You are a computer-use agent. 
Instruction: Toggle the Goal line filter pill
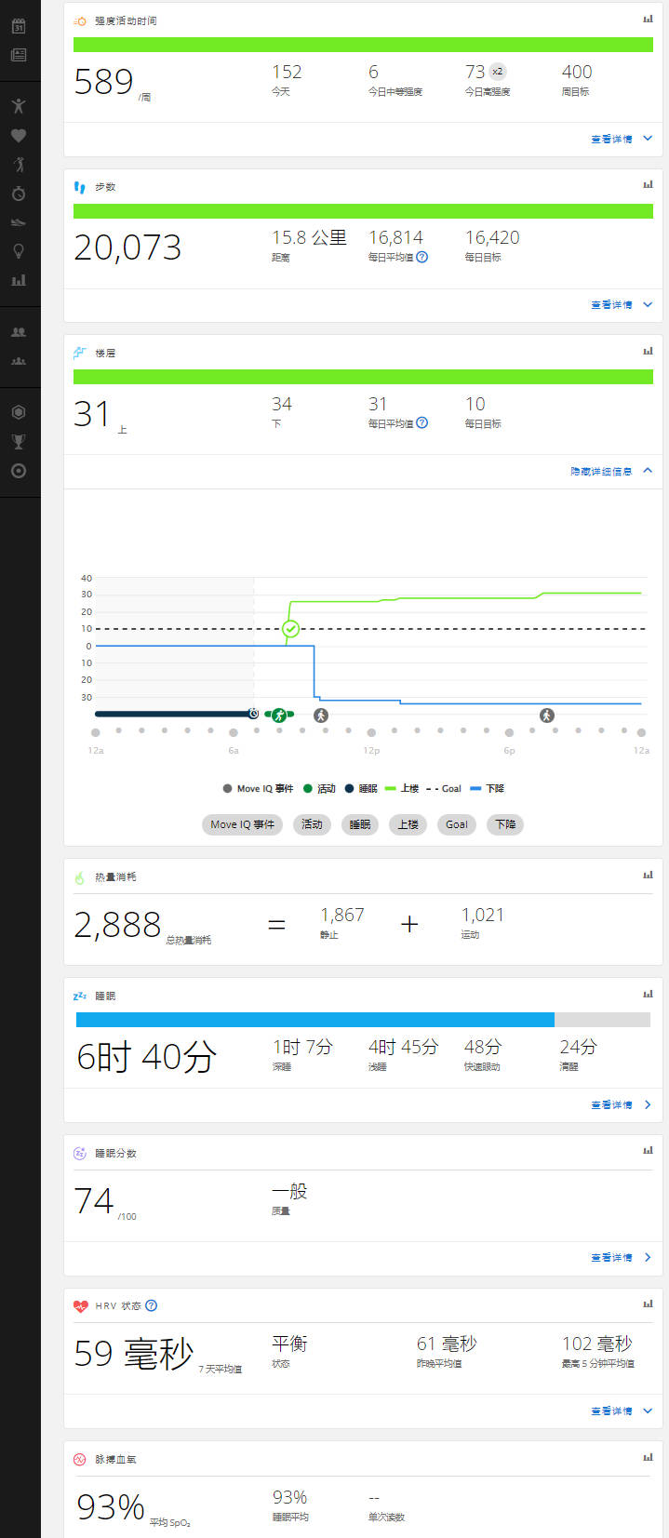(456, 824)
